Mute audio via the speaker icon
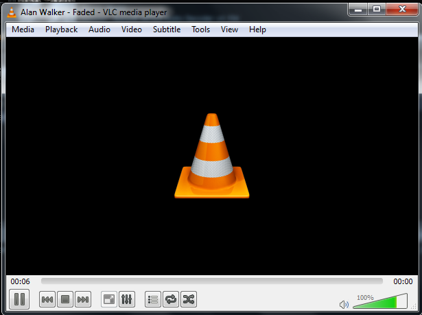The image size is (422, 315). click(344, 305)
